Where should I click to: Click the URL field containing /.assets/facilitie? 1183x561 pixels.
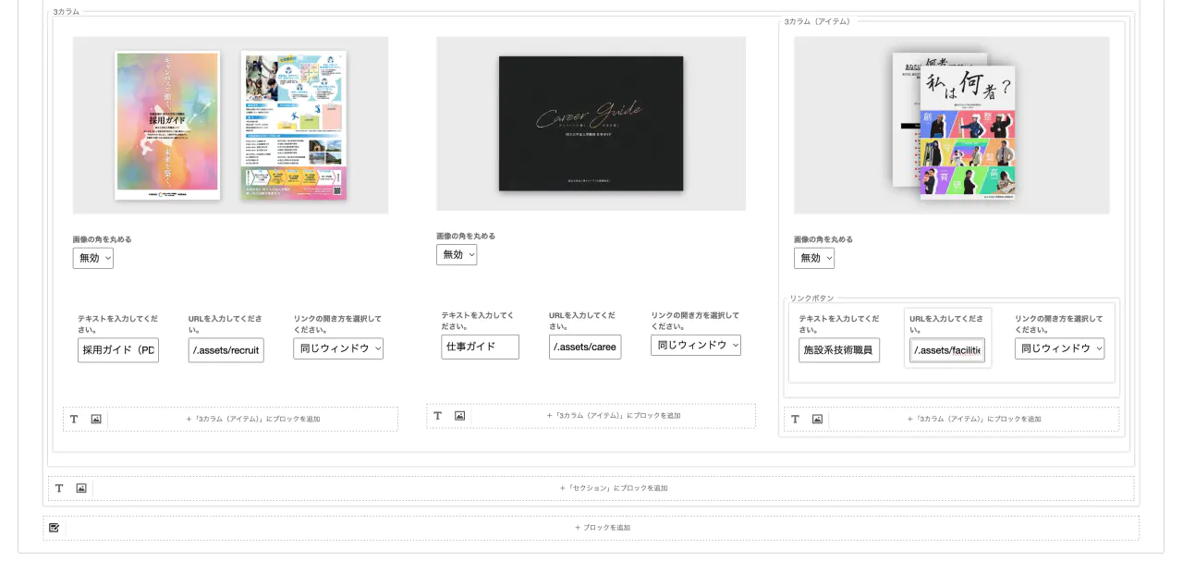(x=947, y=350)
